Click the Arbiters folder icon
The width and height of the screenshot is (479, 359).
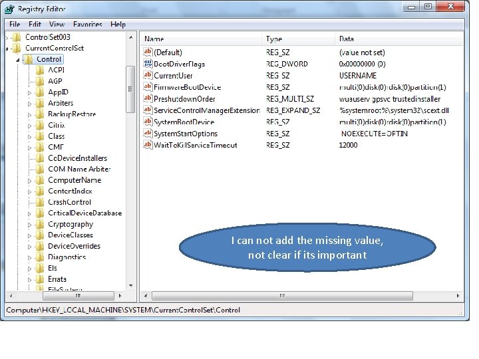point(40,103)
